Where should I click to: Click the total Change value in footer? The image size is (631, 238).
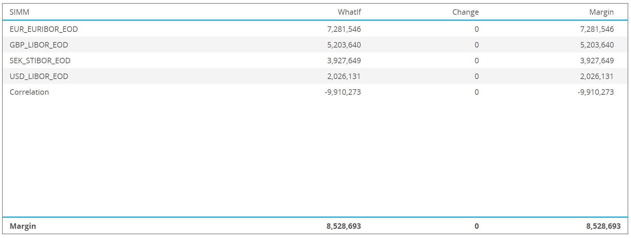pyautogui.click(x=476, y=226)
